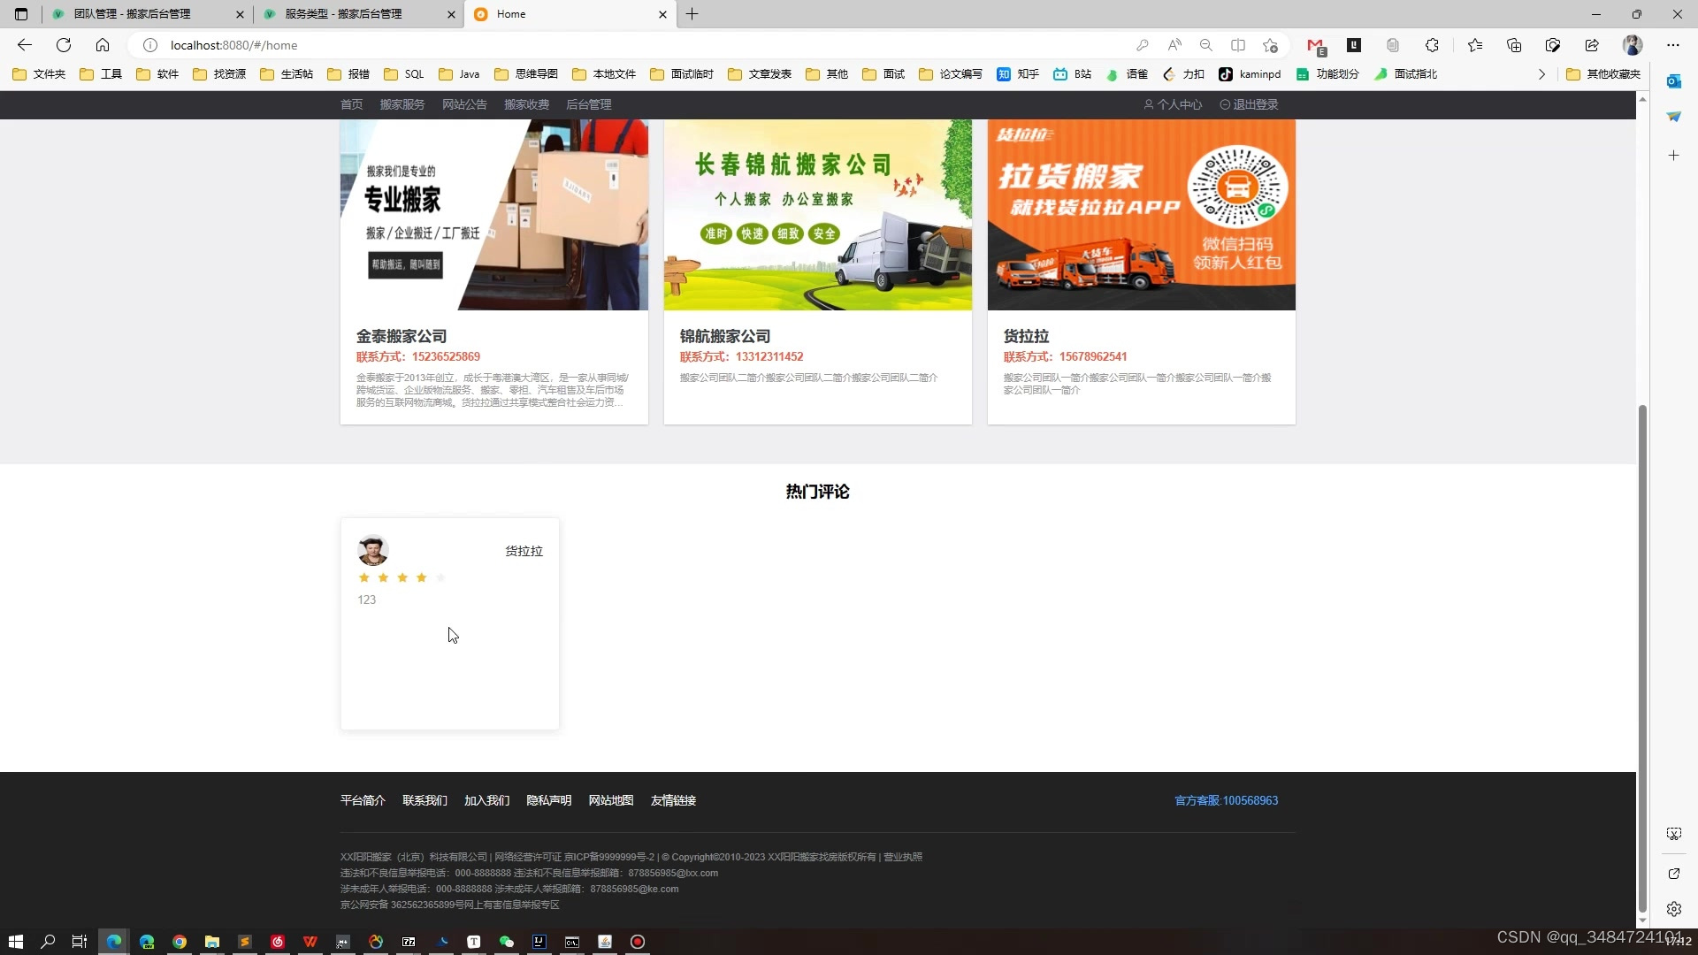
Task: Open Outlook in the Edge sidebar
Action: (1673, 81)
